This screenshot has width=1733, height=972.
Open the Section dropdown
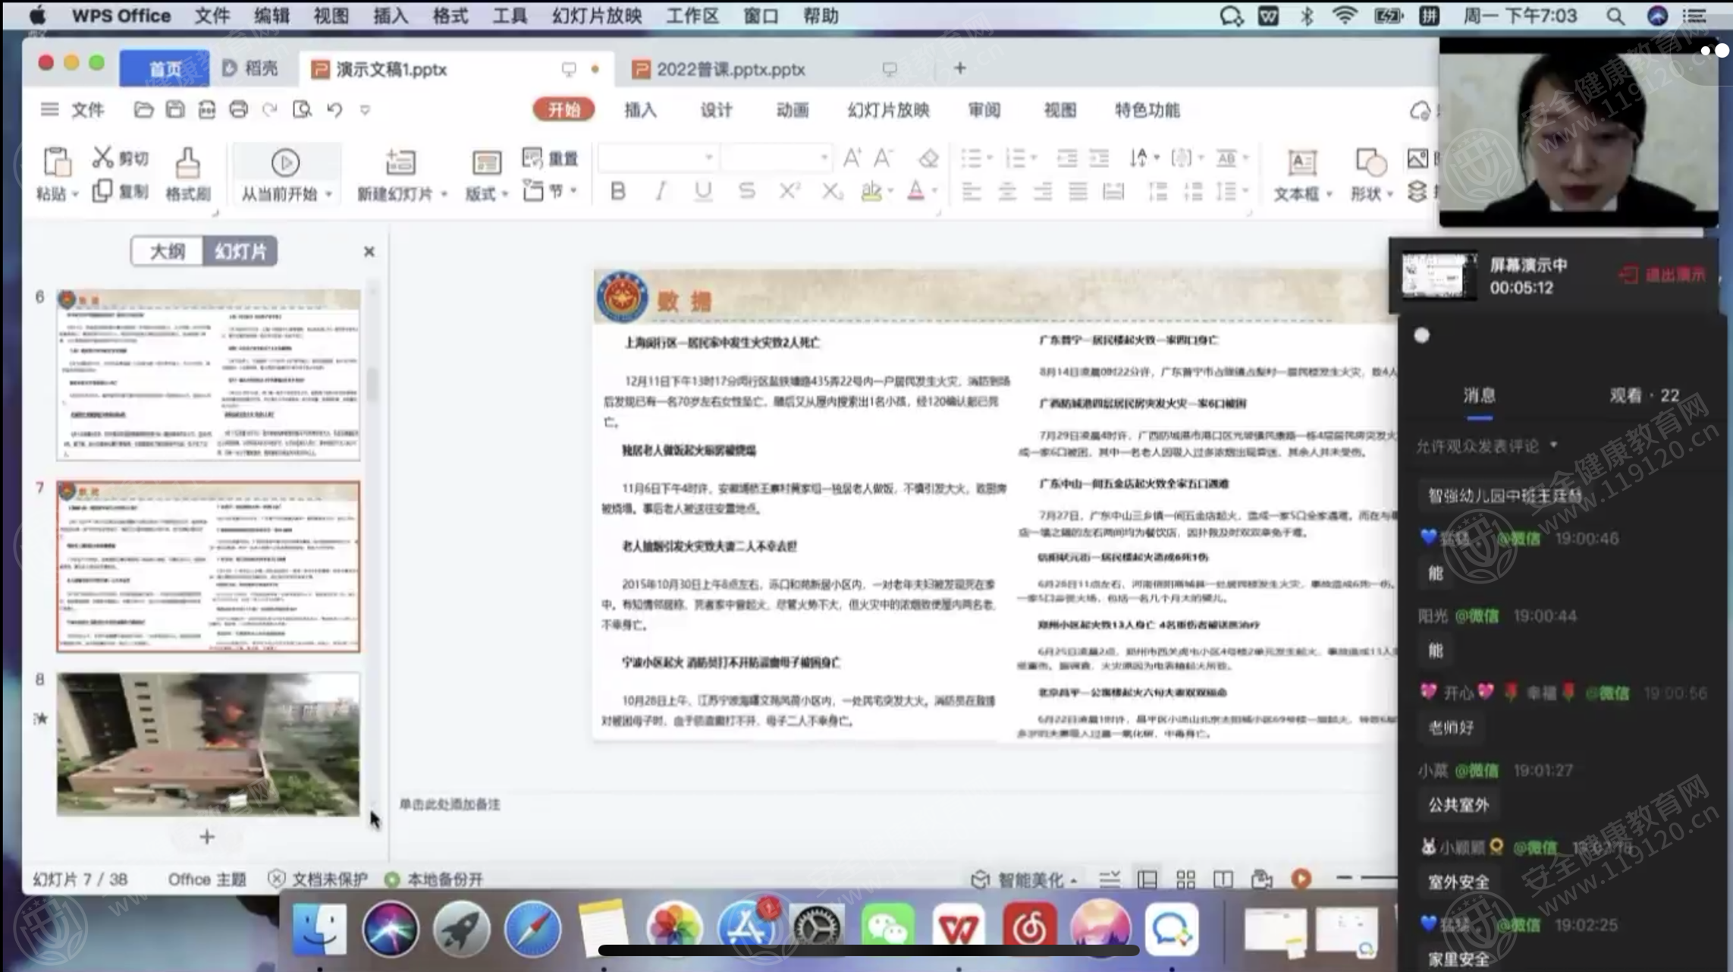(551, 191)
